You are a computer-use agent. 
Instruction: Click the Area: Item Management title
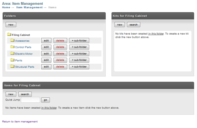pyautogui.click(x=22, y=3)
